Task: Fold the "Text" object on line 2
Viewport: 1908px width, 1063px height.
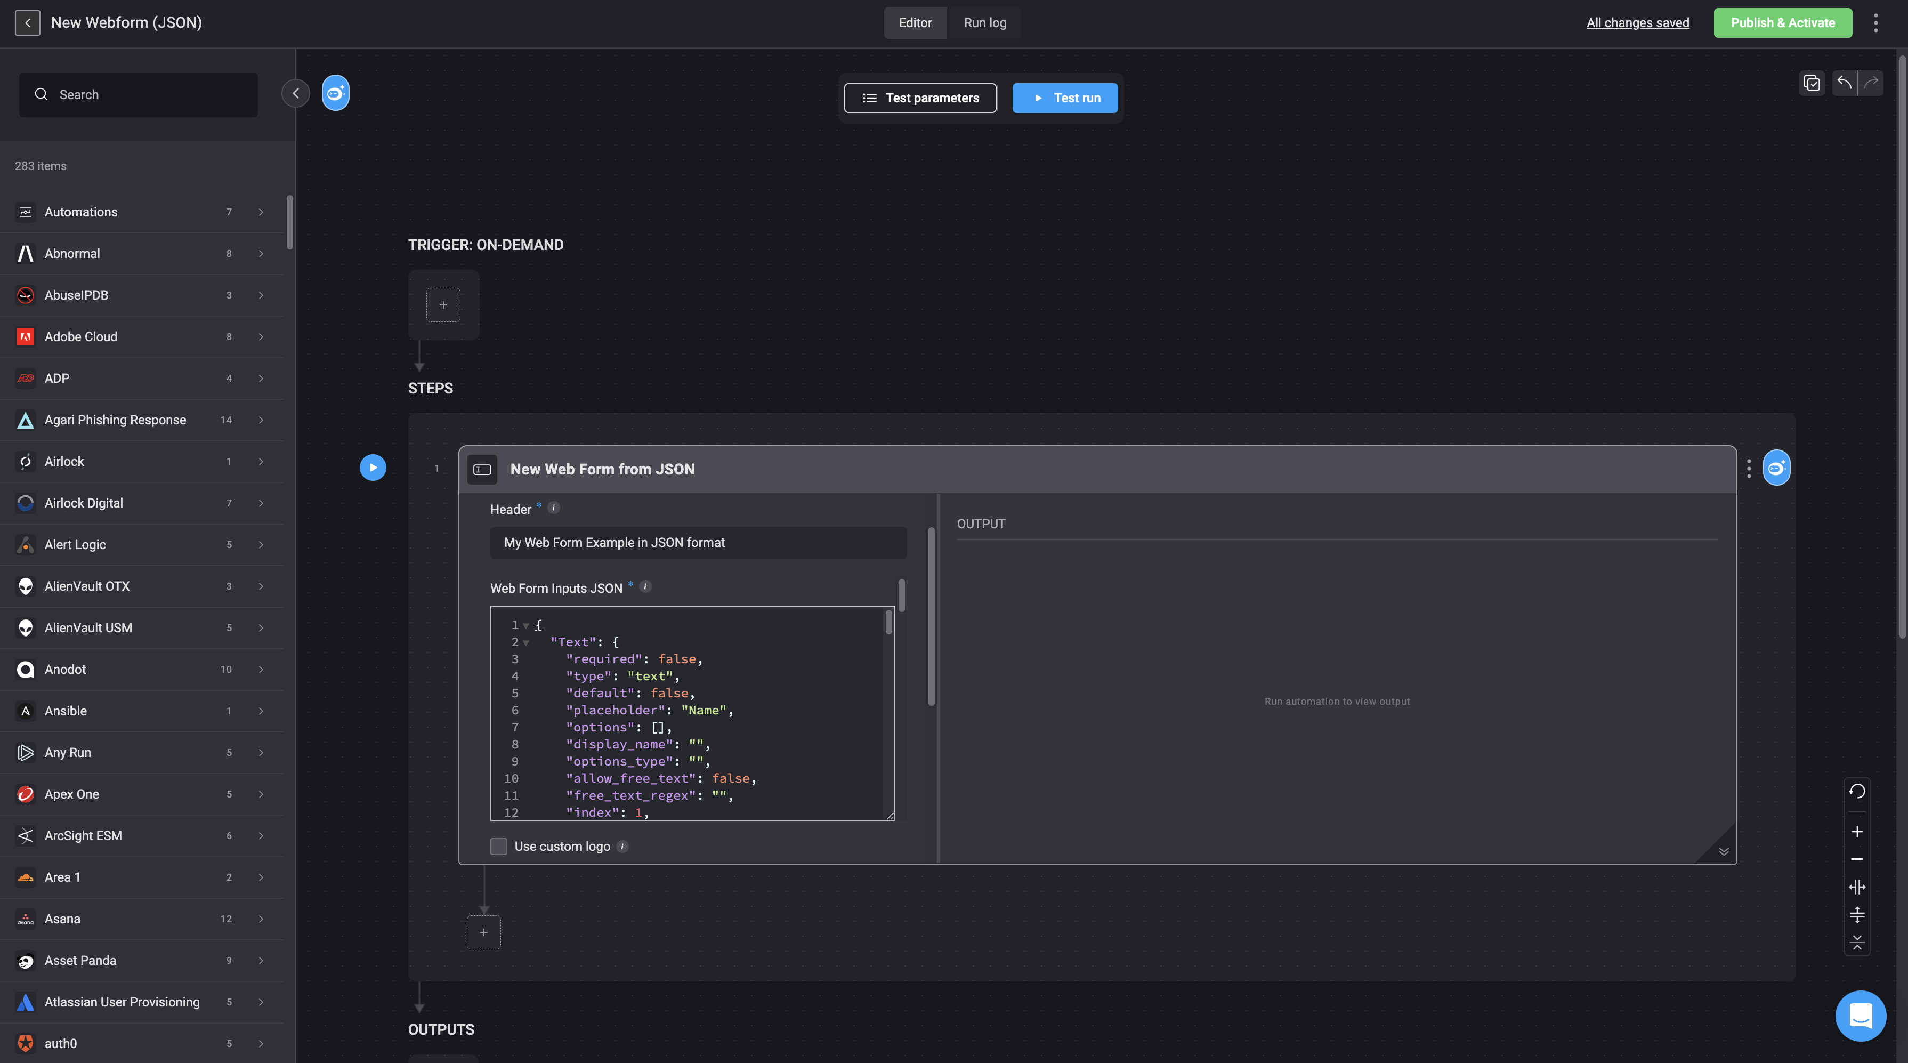Action: pos(526,643)
